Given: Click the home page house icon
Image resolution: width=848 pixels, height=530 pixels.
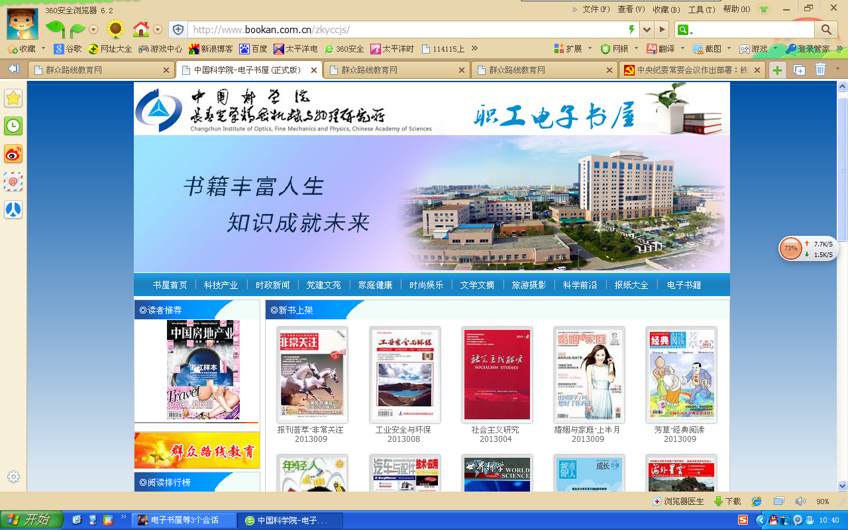Looking at the screenshot, I should pos(140,29).
